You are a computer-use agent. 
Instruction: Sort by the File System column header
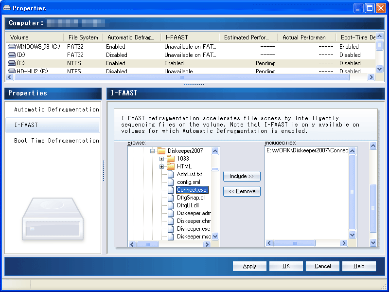click(83, 37)
